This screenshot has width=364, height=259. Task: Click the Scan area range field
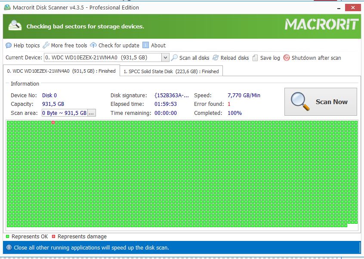pyautogui.click(x=65, y=113)
